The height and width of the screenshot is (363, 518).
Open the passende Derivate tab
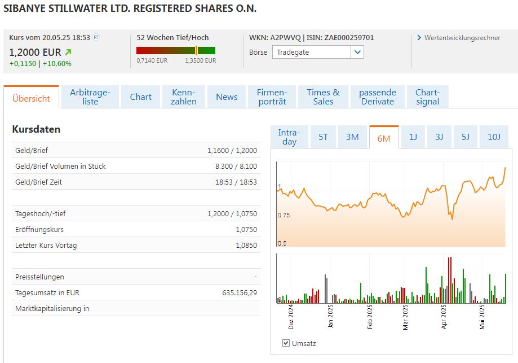(x=377, y=97)
